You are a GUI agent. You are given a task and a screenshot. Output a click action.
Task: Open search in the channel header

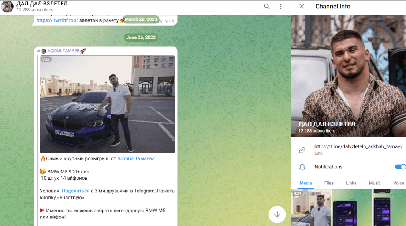[x=267, y=7]
